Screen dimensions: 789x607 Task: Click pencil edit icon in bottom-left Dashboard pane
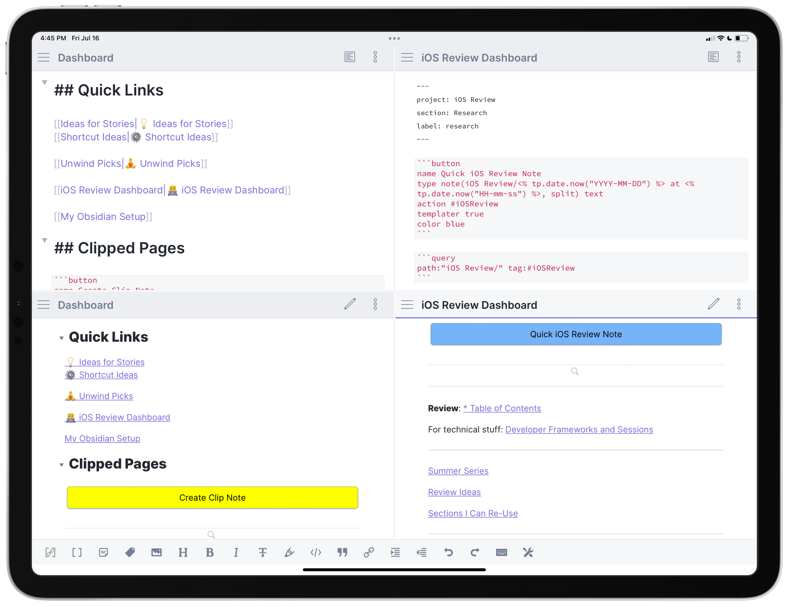click(350, 304)
